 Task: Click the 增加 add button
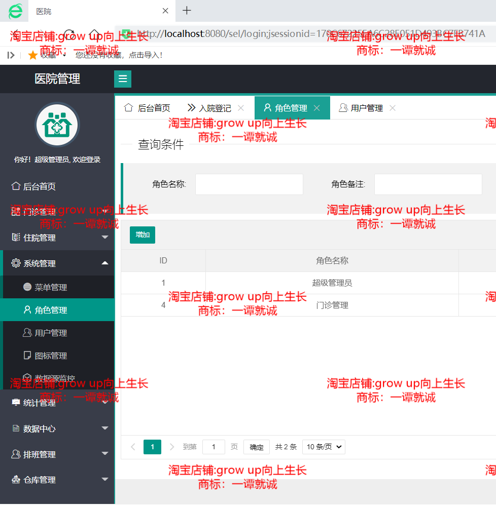tap(142, 235)
